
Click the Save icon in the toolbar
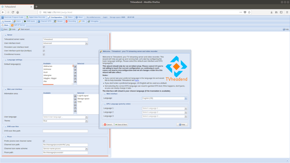click(2, 29)
